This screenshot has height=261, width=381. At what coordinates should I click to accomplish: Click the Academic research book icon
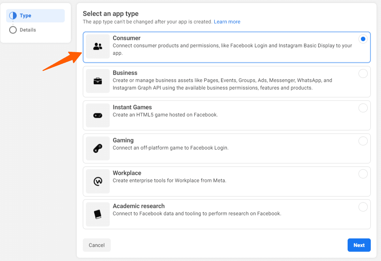[x=98, y=214]
